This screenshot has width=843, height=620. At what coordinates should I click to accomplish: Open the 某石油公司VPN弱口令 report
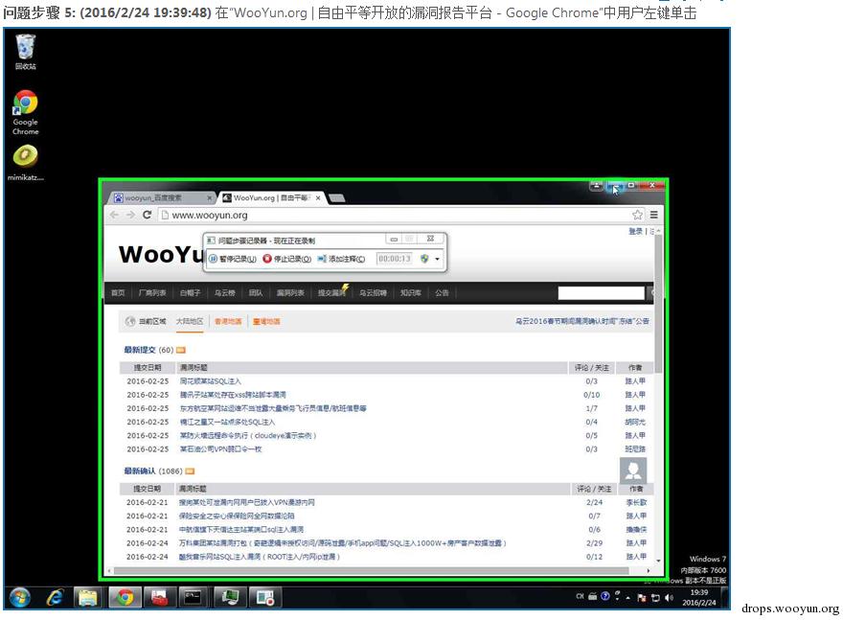(x=220, y=449)
